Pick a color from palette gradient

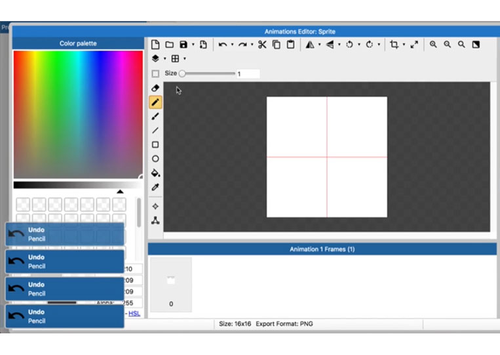(x=78, y=114)
